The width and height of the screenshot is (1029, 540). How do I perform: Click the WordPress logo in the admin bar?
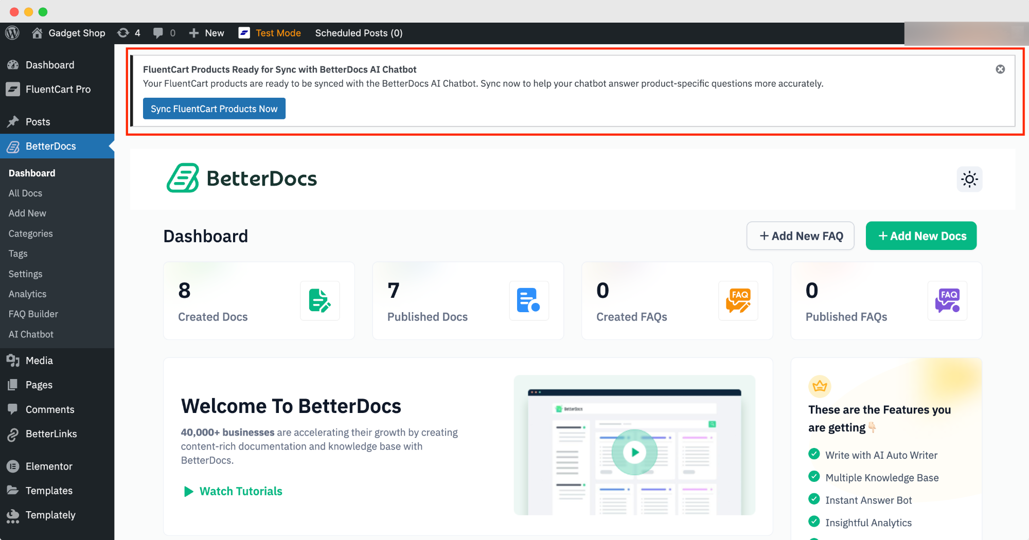(x=12, y=33)
